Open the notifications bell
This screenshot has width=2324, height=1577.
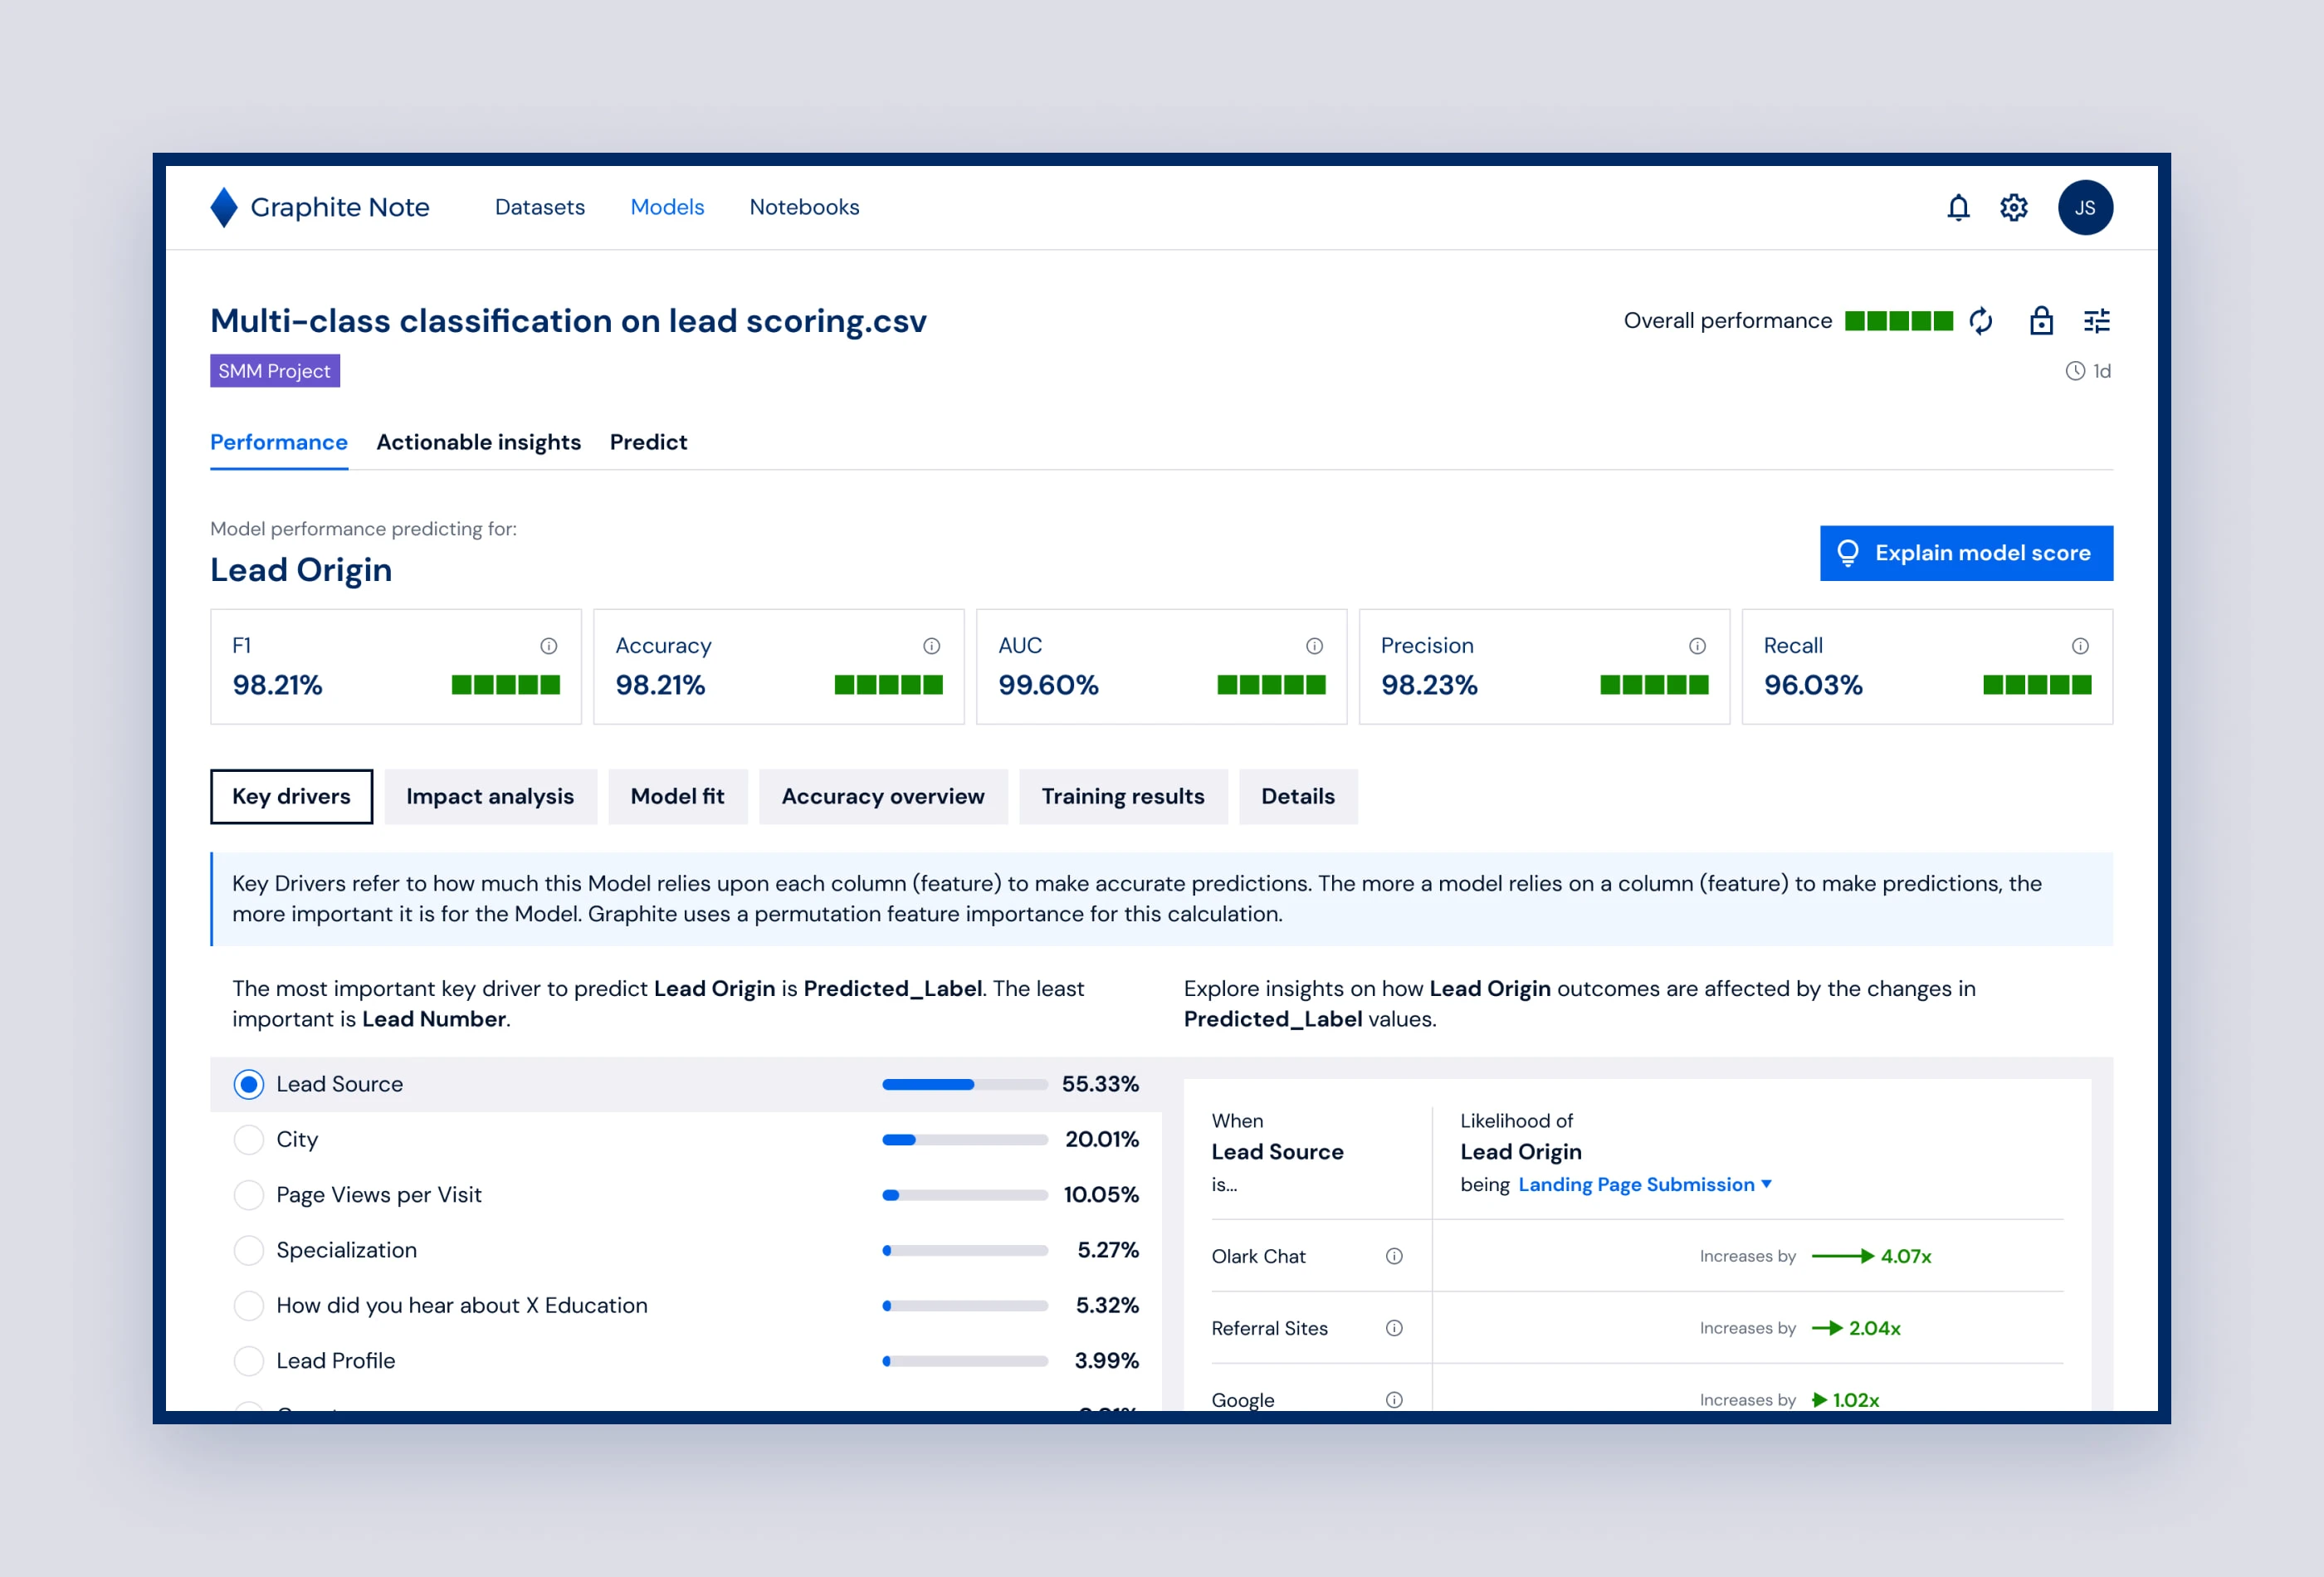pyautogui.click(x=1958, y=207)
